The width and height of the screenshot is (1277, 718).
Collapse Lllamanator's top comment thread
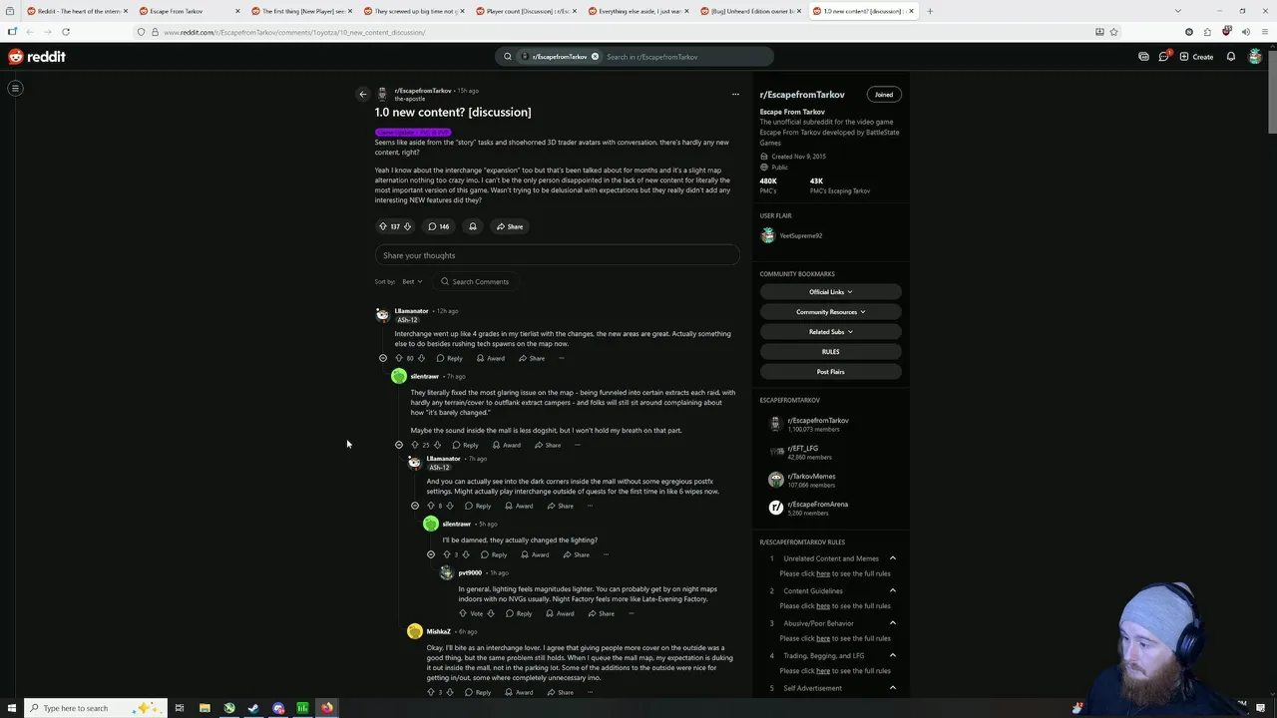click(383, 358)
